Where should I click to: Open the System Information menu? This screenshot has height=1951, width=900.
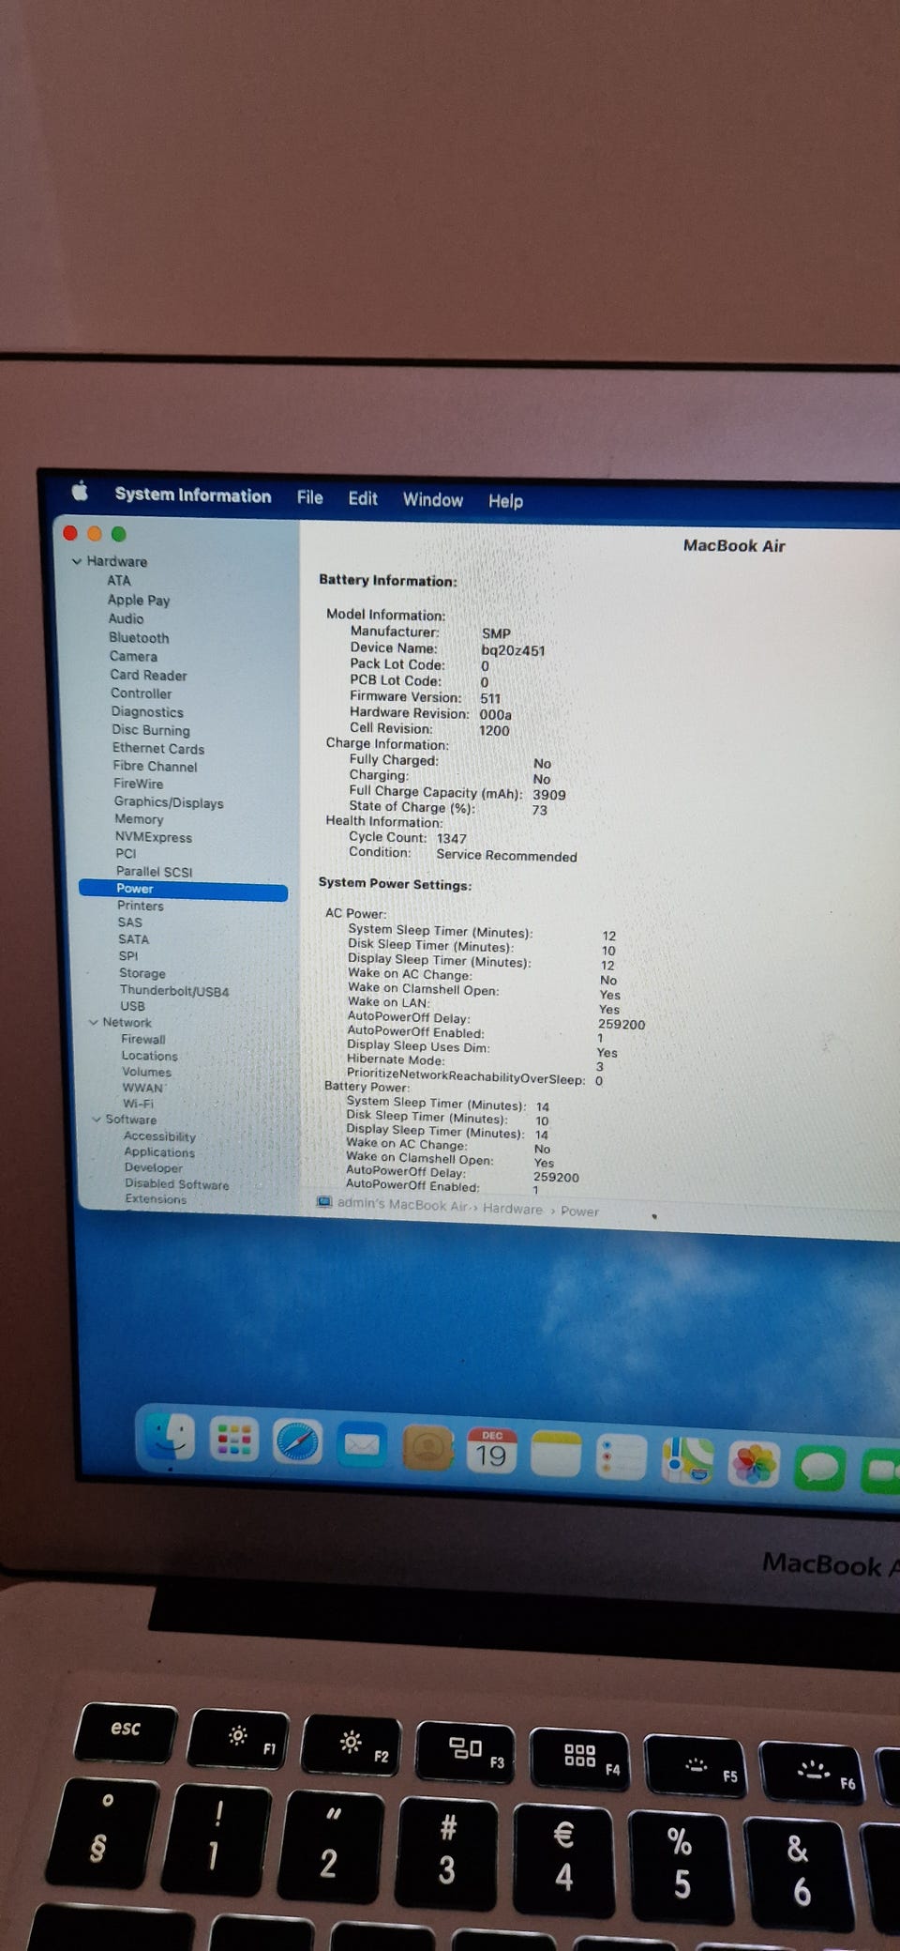tap(193, 495)
